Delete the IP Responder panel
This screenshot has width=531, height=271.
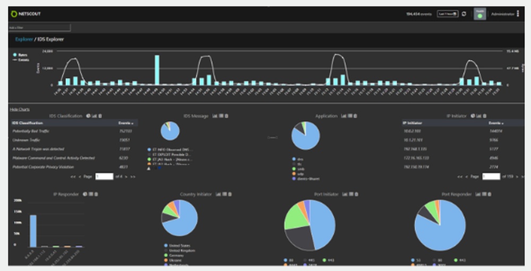point(96,194)
